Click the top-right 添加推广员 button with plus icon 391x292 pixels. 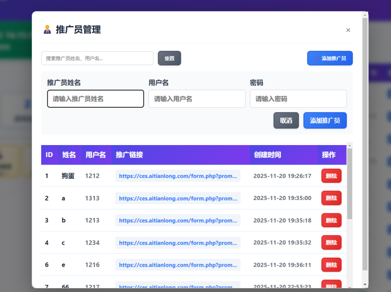[330, 58]
